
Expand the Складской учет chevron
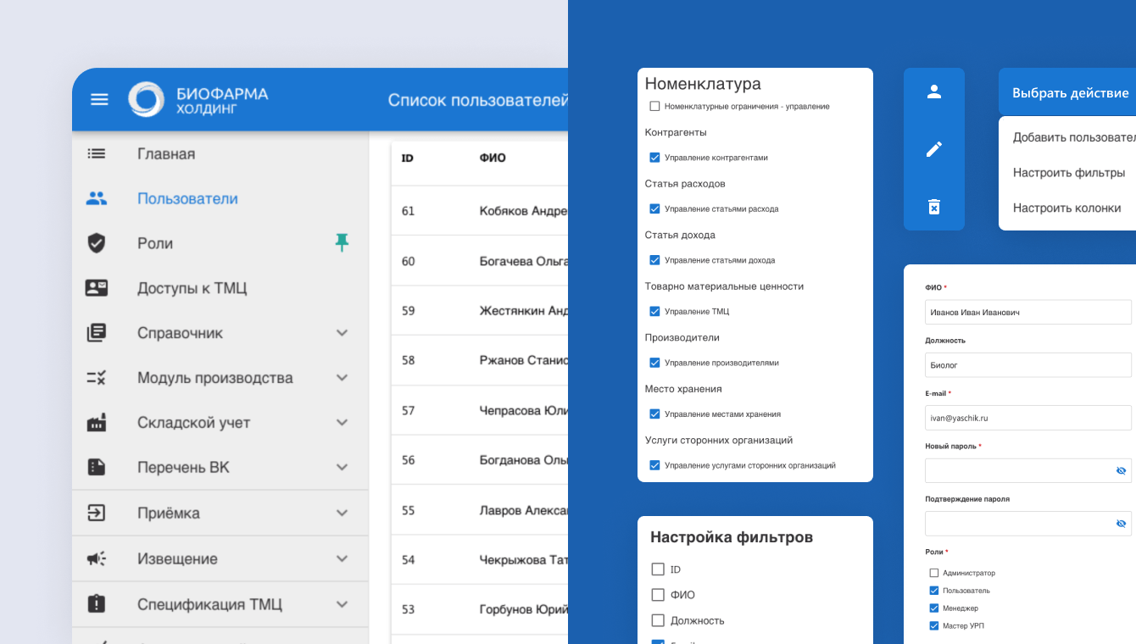342,423
